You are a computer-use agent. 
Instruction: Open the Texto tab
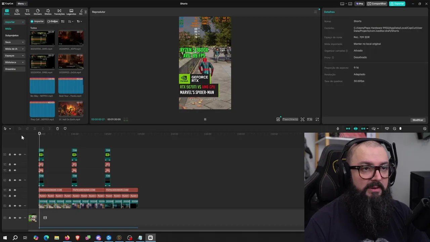tap(27, 12)
